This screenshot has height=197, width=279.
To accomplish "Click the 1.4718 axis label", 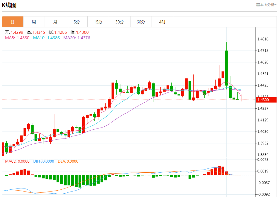I will [263, 51].
